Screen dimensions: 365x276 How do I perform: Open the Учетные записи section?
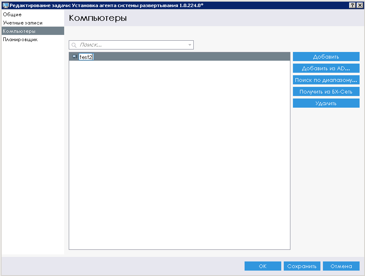pos(32,23)
